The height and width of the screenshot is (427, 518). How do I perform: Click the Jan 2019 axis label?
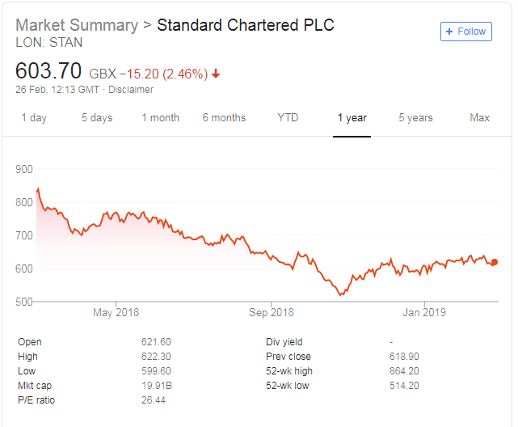(x=424, y=312)
